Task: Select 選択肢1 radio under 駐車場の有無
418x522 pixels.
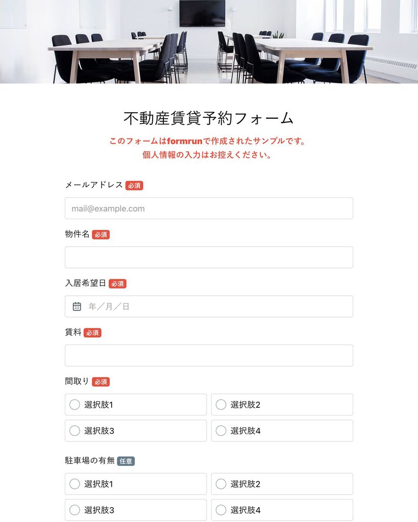Action: click(136, 484)
